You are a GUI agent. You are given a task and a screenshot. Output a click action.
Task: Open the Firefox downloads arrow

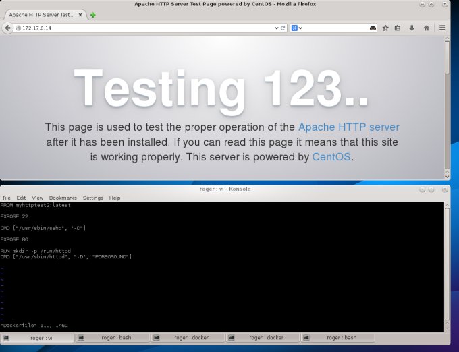pos(412,28)
